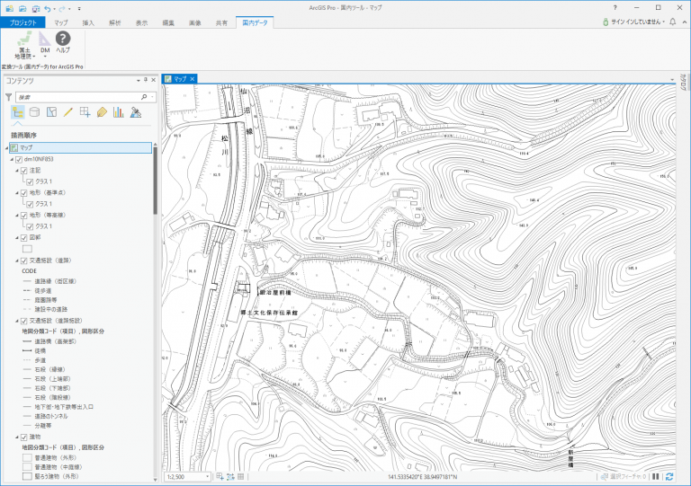Pause map drawing in status bar
The height and width of the screenshot is (486, 691).
tap(656, 476)
